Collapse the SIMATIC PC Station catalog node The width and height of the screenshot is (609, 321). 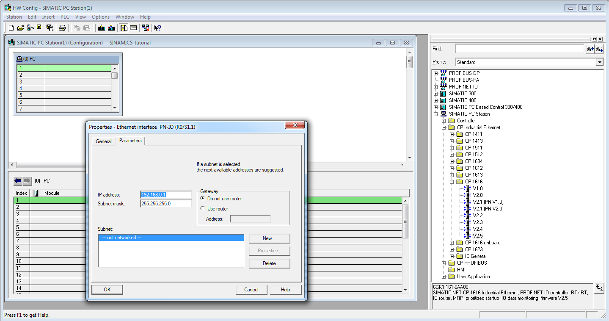click(x=435, y=114)
